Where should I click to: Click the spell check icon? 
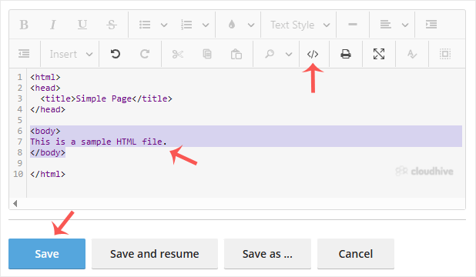(x=412, y=55)
